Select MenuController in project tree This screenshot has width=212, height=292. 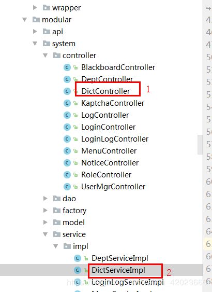(x=109, y=151)
